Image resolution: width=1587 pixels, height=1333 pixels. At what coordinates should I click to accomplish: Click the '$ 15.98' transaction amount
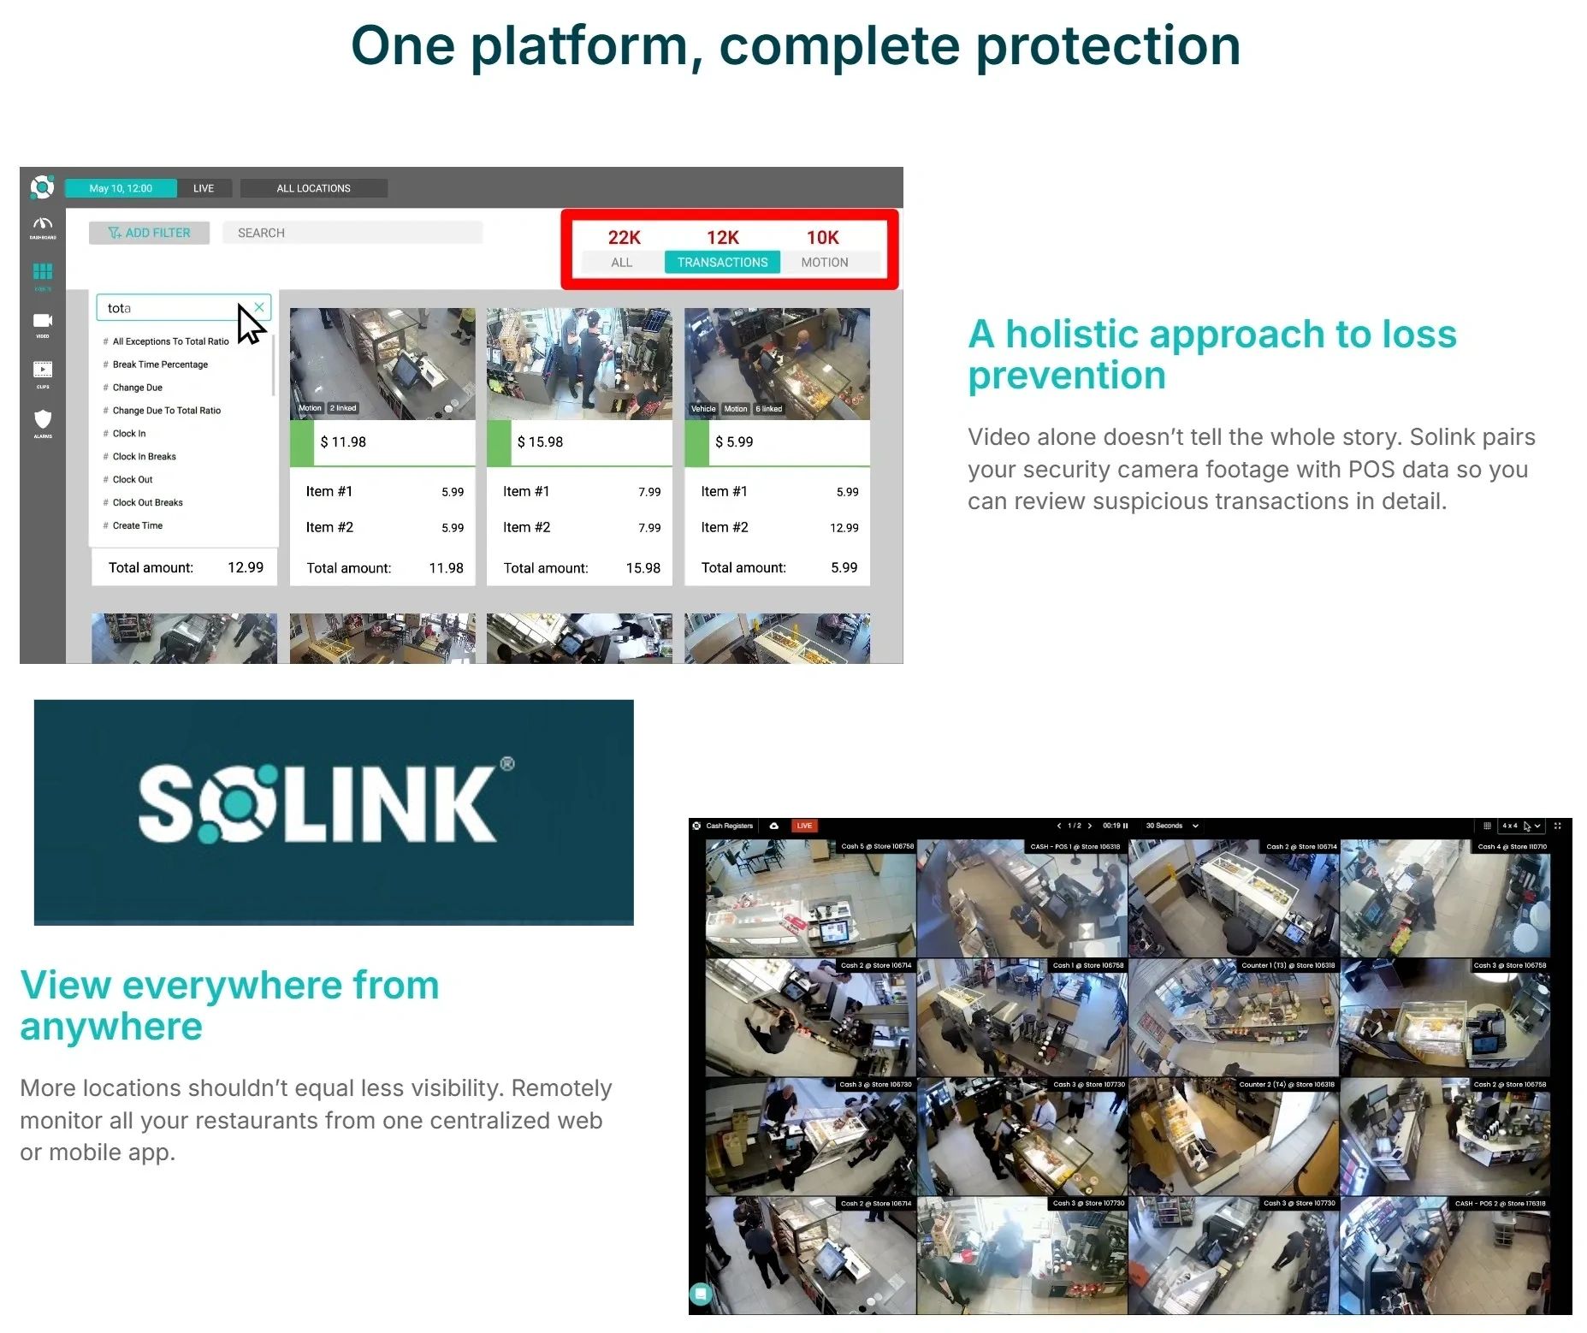(540, 442)
